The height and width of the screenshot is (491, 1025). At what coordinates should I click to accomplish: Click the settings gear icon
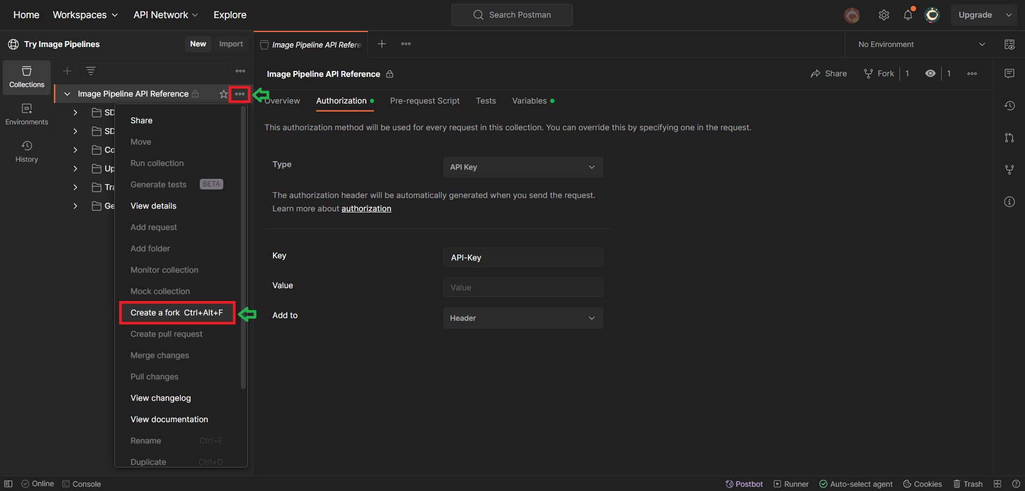[883, 15]
